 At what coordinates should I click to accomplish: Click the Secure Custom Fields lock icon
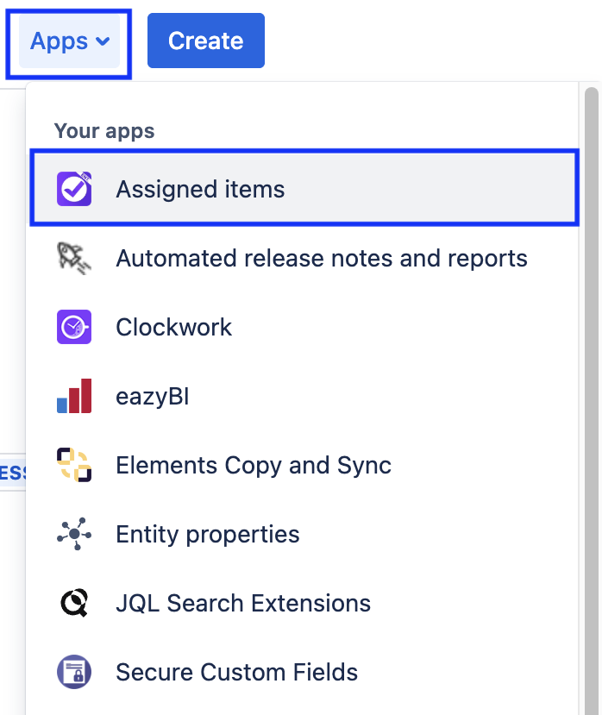pyautogui.click(x=74, y=672)
